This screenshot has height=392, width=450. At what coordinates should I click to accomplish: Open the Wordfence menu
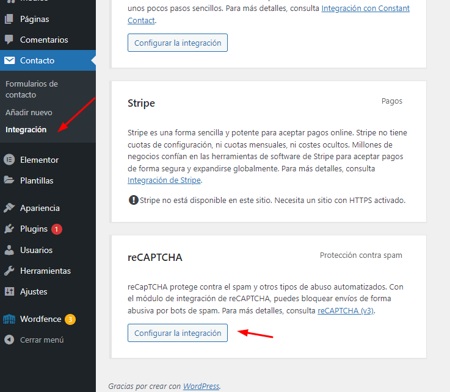(x=48, y=319)
